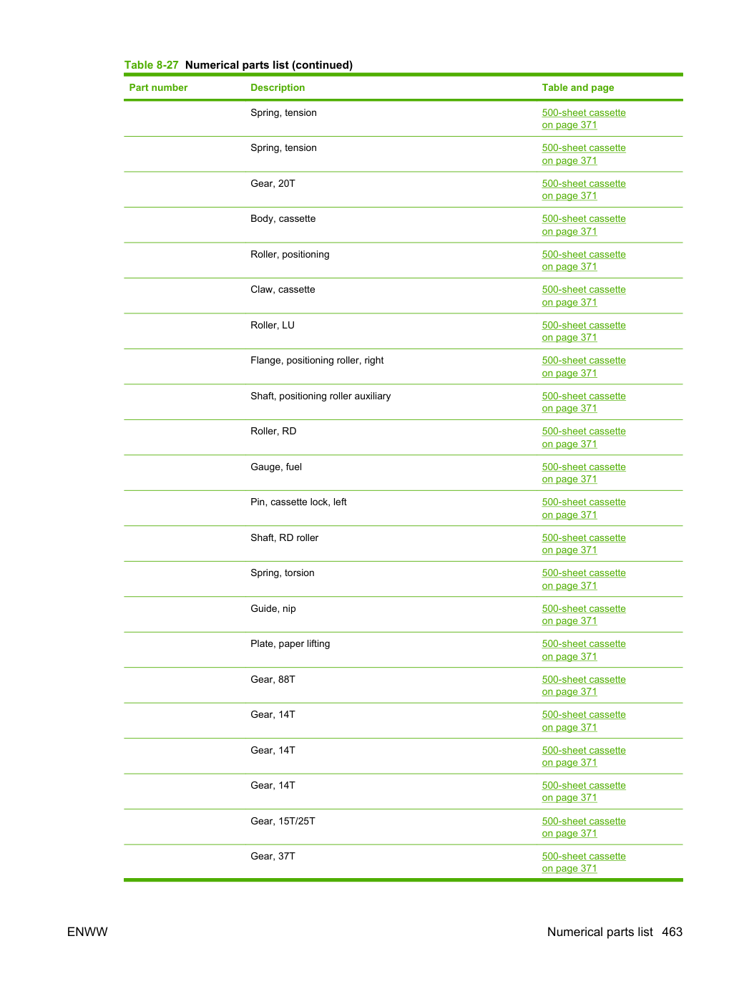This screenshot has width=739, height=984.
Task: Follow link for Flange, positioning roller, right
Action: [x=584, y=366]
